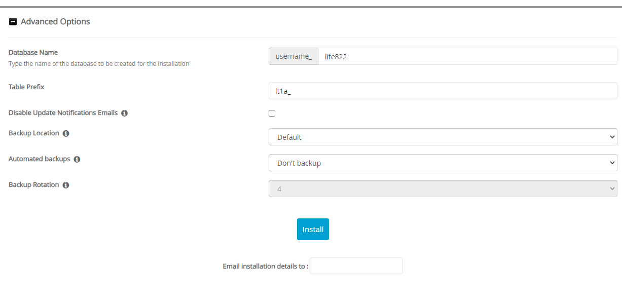Click the Disable Update Notifications Emails label

[63, 112]
